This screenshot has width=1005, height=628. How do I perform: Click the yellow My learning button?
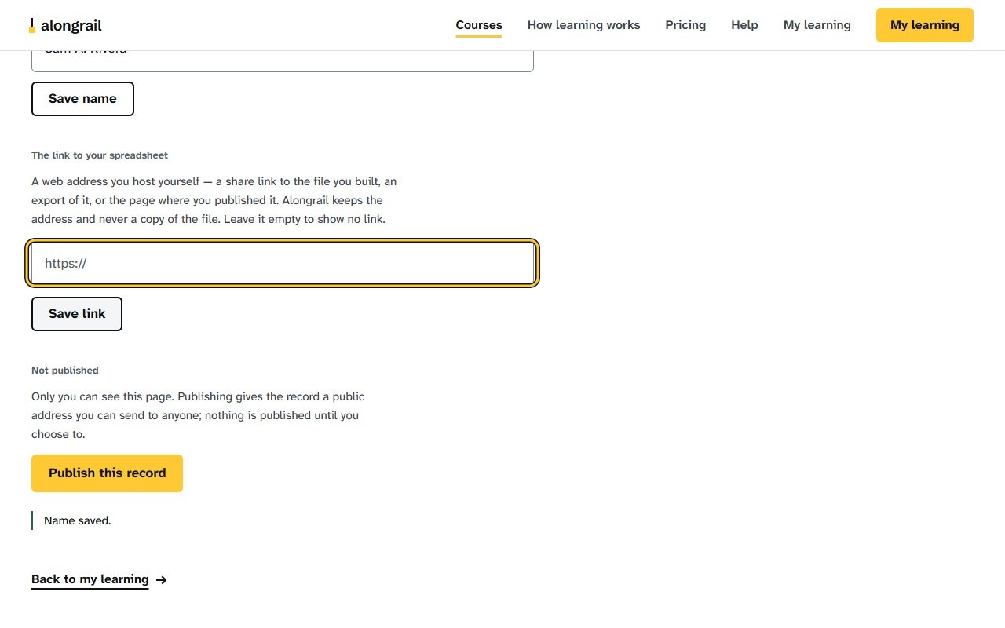(924, 25)
